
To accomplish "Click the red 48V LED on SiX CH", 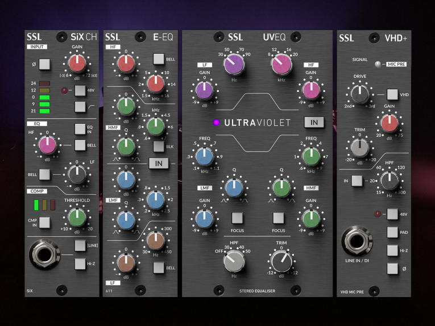I will click(x=64, y=90).
